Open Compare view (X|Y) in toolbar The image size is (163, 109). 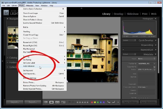click(57, 102)
